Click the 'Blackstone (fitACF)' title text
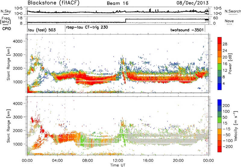This screenshot has height=167, width=241. [x=54, y=3]
